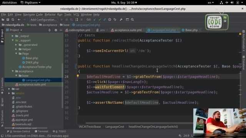The image size is (246, 138).
Task: Open the Version Control tool window
Action: (x=18, y=131)
